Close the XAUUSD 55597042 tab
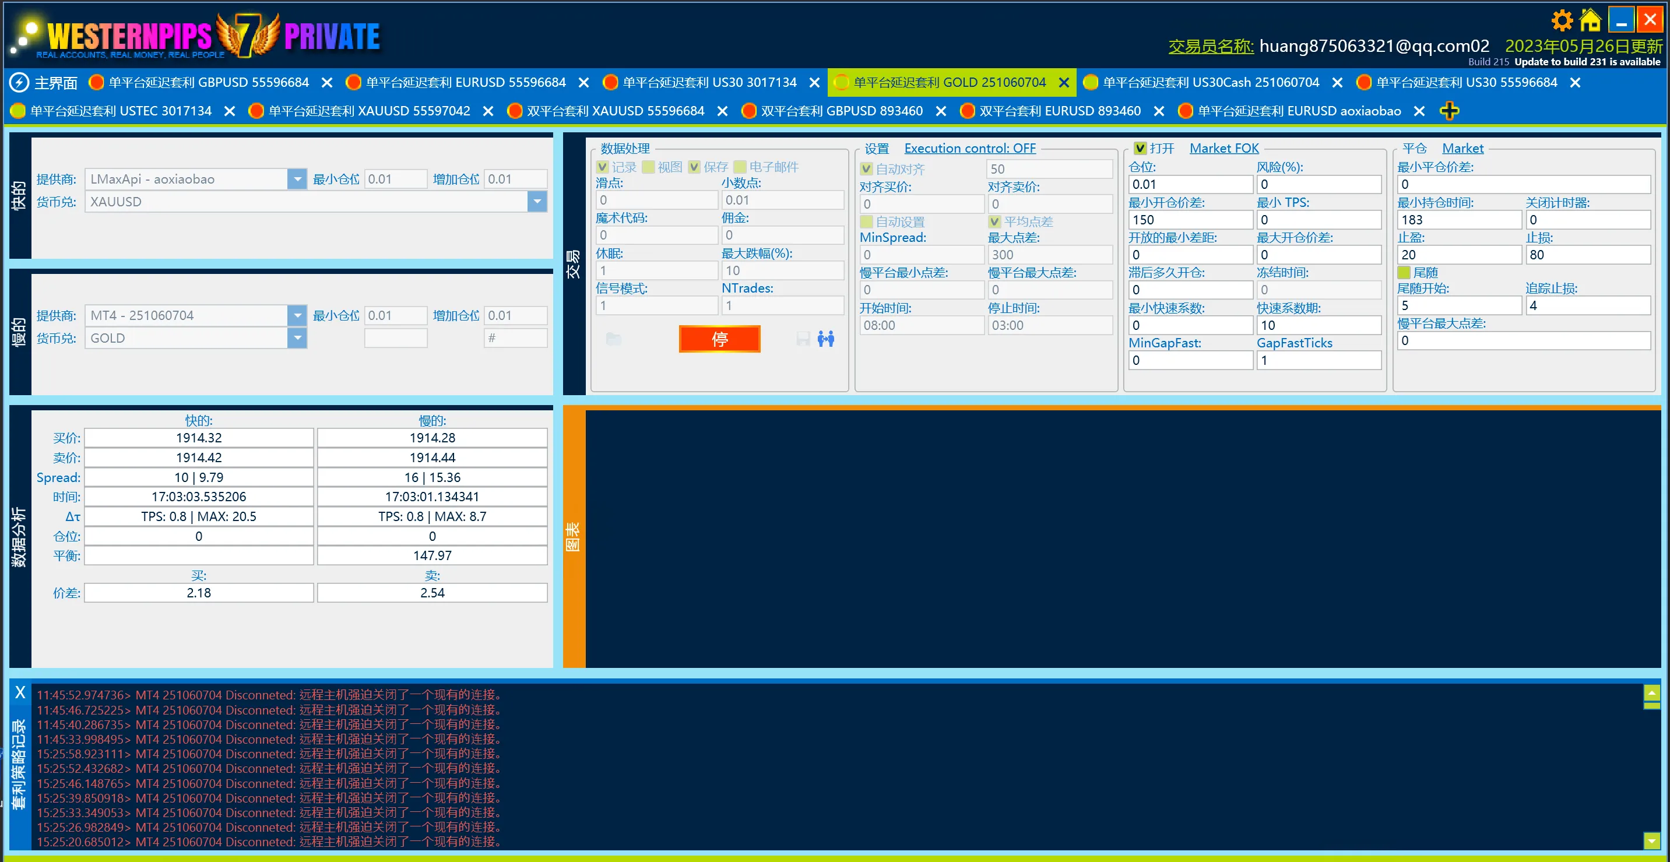1670x862 pixels. [488, 111]
